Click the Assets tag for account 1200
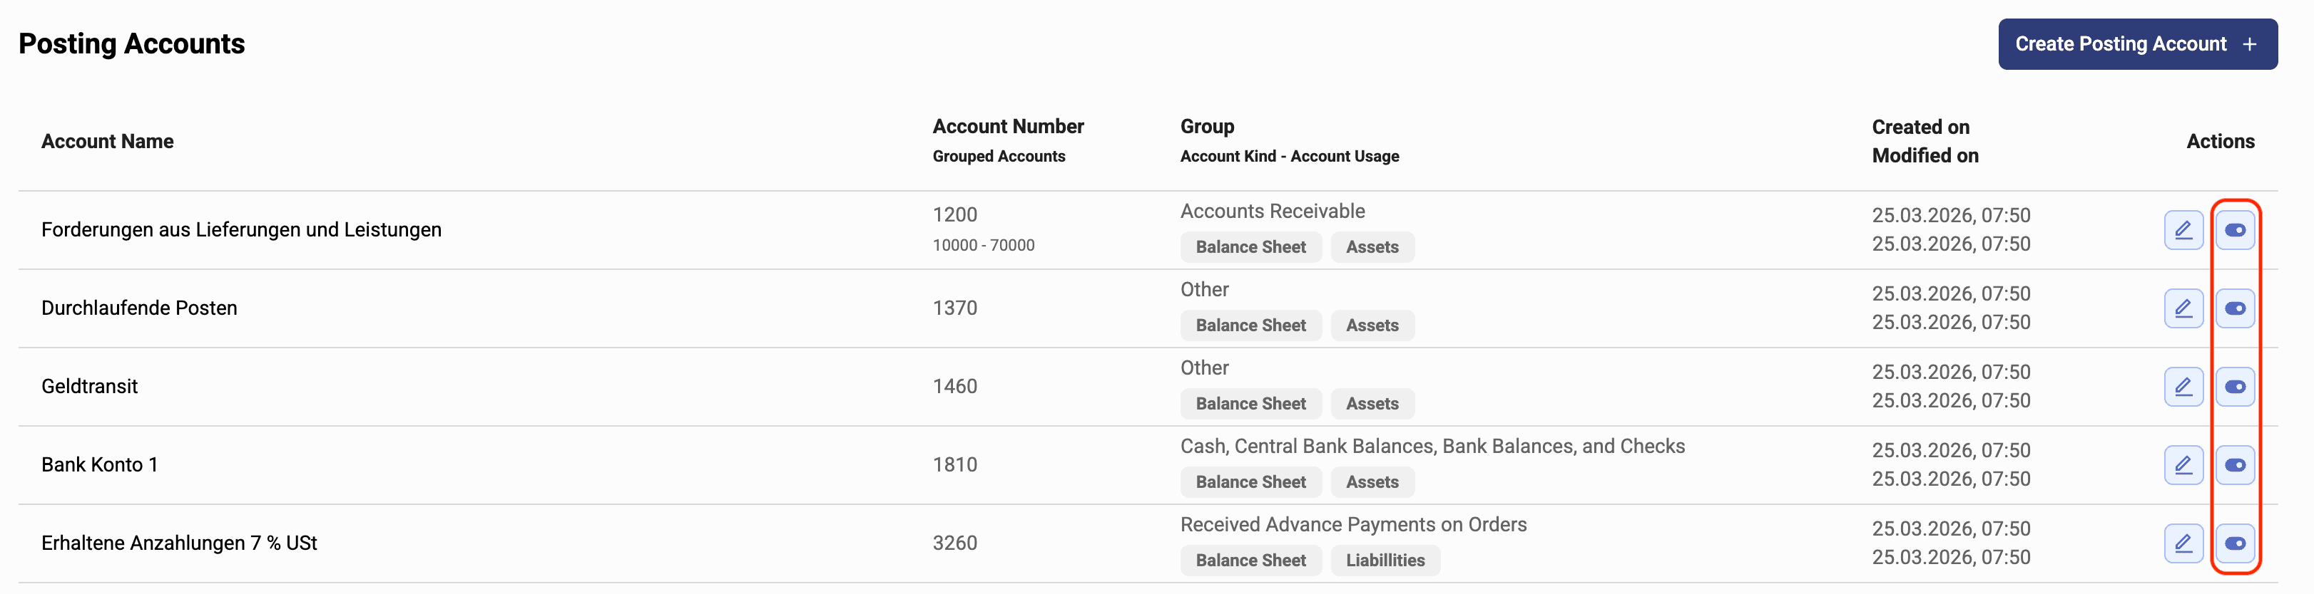This screenshot has width=2314, height=594. [1372, 246]
